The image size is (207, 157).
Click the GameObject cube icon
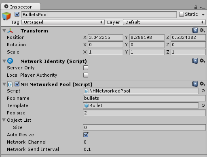[x=6, y=16]
